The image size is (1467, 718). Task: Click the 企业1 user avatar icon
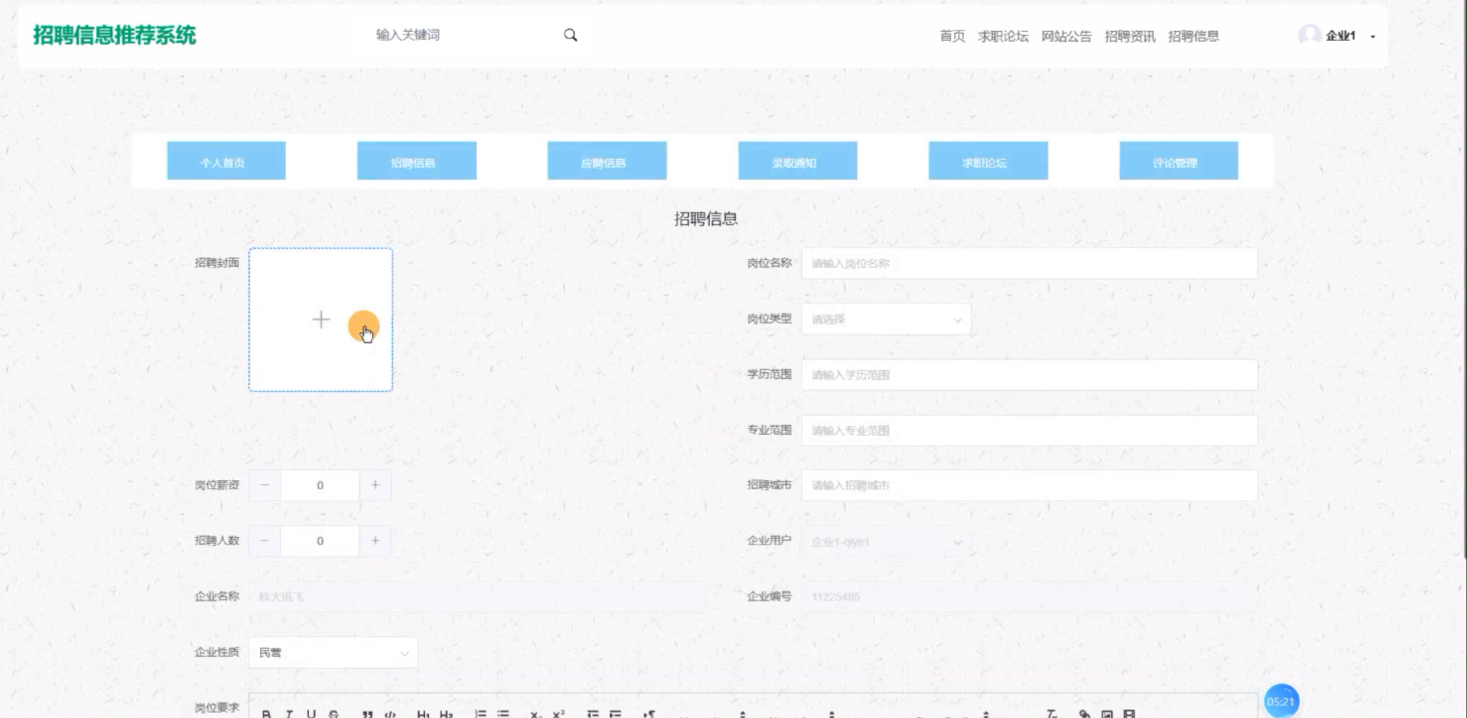tap(1309, 35)
